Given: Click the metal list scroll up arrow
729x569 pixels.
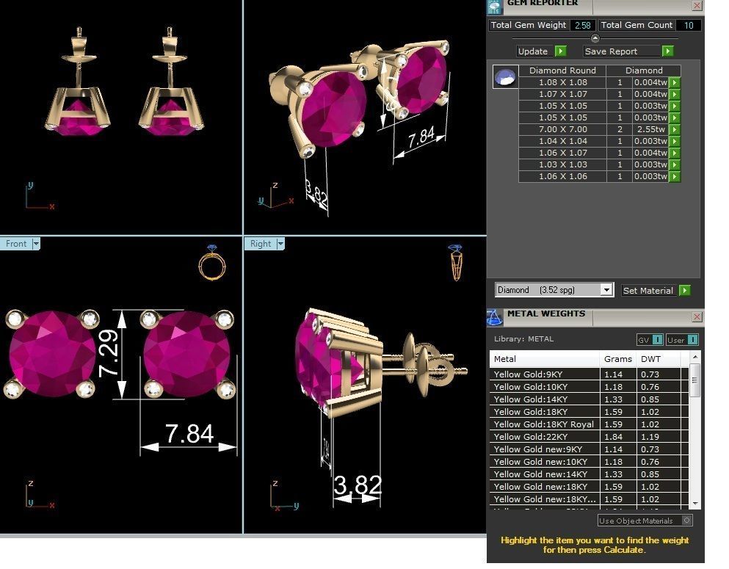Looking at the screenshot, I should [695, 357].
